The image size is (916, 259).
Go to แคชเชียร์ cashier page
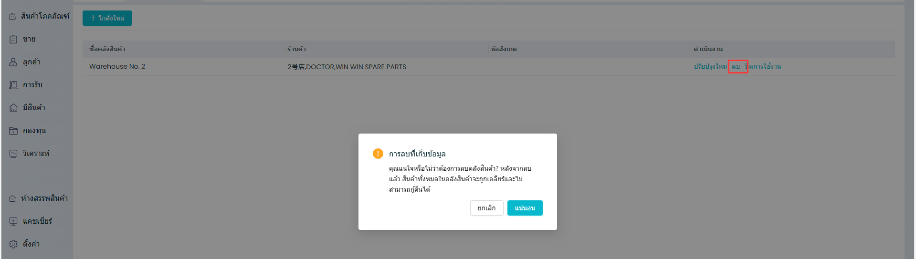37,221
